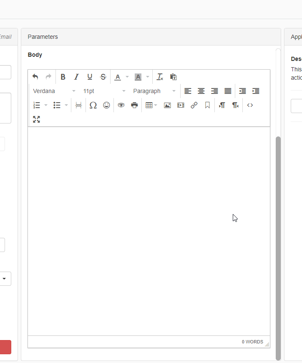
Task: Open the Verdana font family dropdown
Action: point(54,91)
